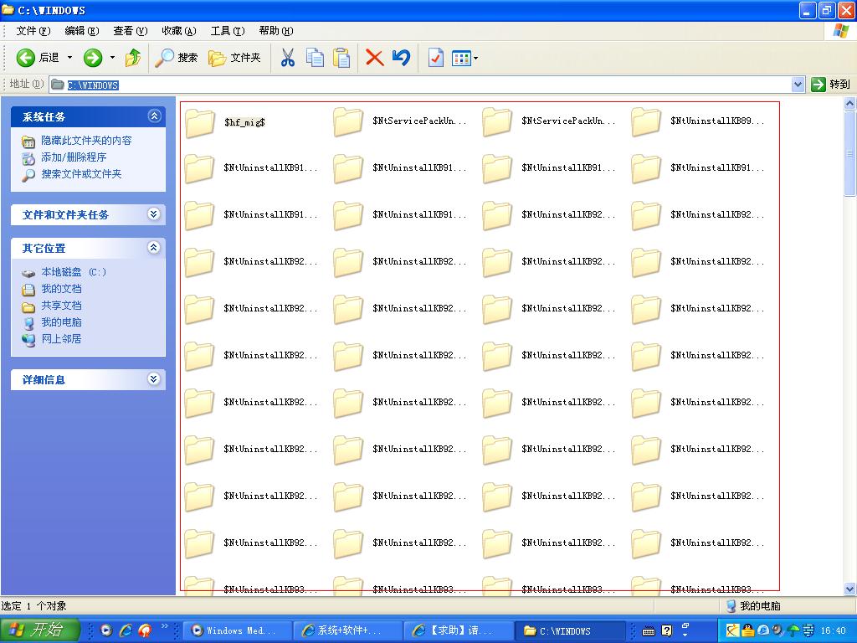Screen dimensions: 857x643
Task: Click the green Back (后退) arrow button
Action: pyautogui.click(x=27, y=58)
